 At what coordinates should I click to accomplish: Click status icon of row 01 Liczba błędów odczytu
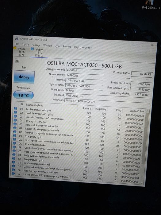pyautogui.click(x=16, y=108)
